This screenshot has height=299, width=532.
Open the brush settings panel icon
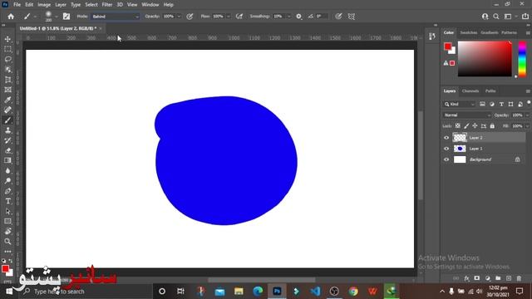pyautogui.click(x=66, y=17)
